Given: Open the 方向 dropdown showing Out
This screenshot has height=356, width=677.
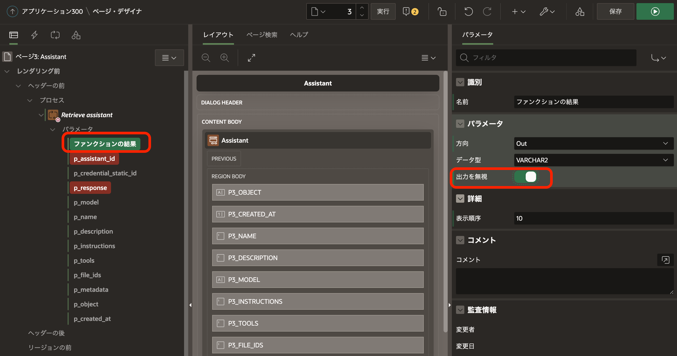Looking at the screenshot, I should coord(594,143).
